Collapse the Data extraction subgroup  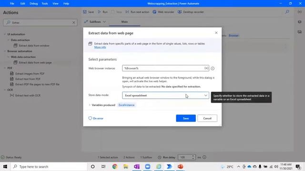9,40
